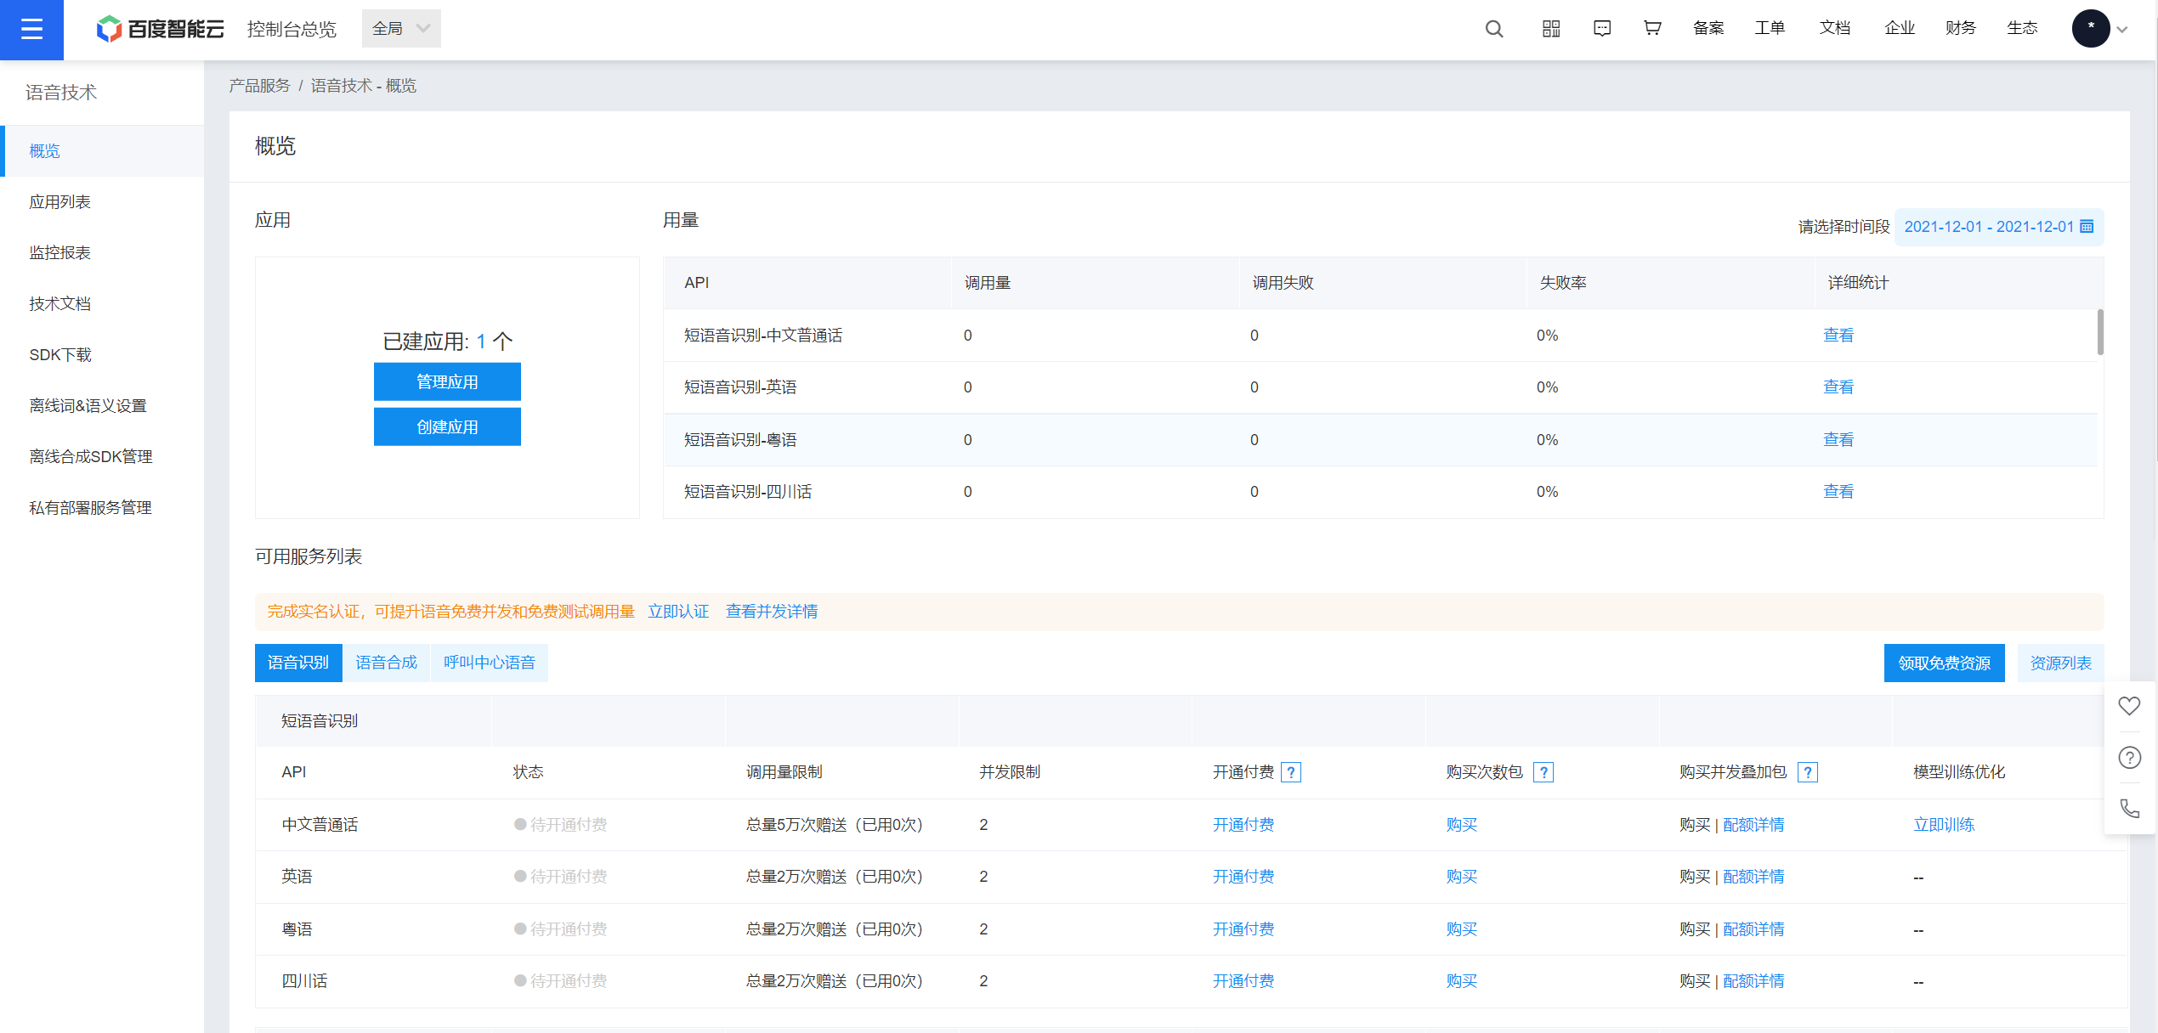The image size is (2158, 1033).
Task: Switch to the 语音合成 tab
Action: 387,663
